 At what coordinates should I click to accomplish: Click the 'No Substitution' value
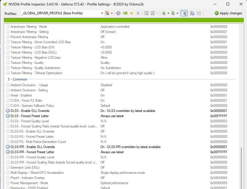(x=111, y=68)
